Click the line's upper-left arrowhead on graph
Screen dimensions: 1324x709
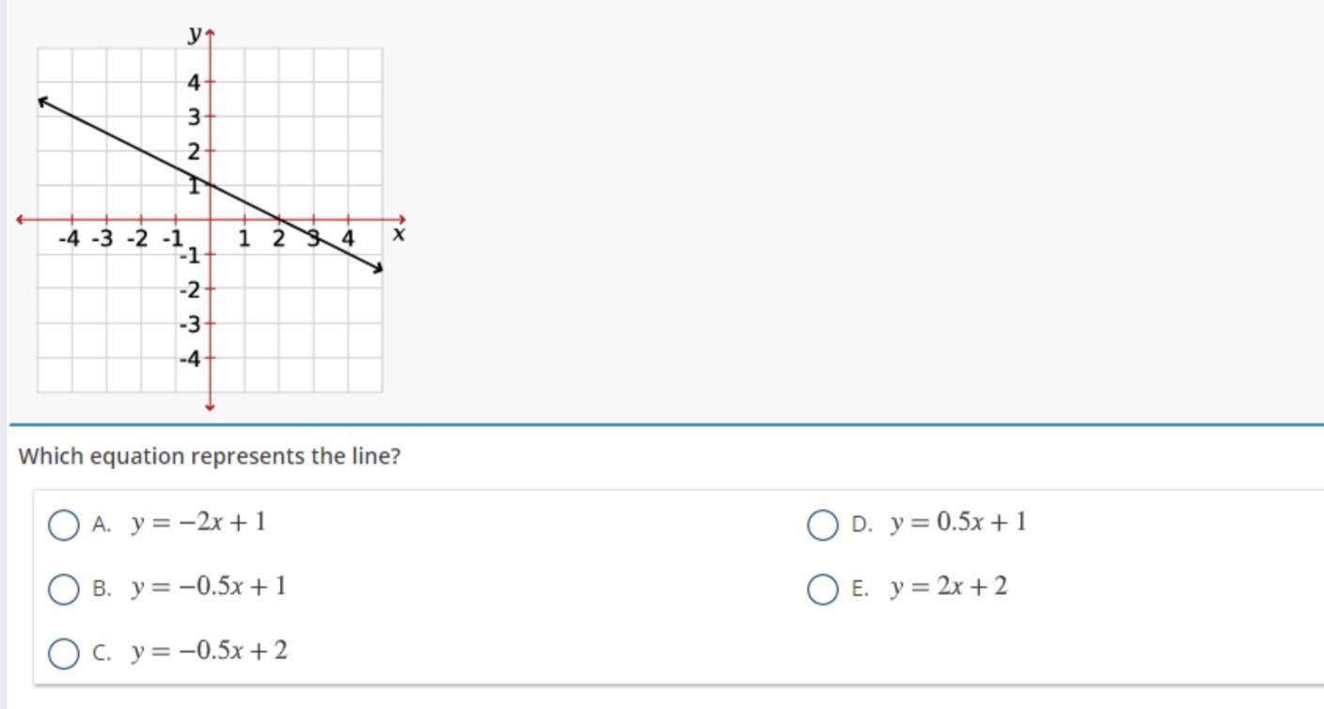click(x=43, y=101)
